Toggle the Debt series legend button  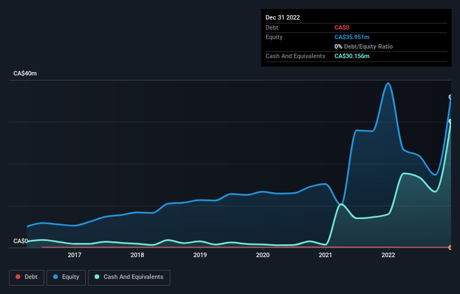tap(27, 277)
